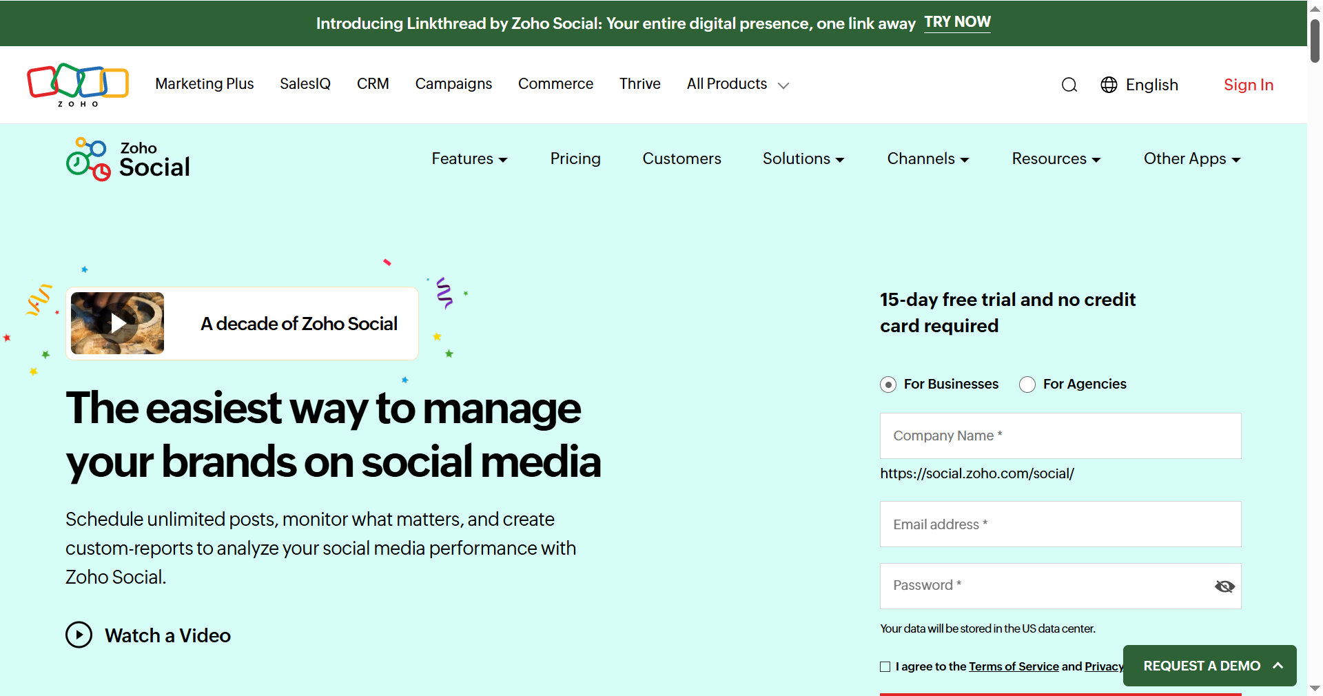Expand the Request a Demo chevron
The image size is (1323, 696).
coord(1278,666)
